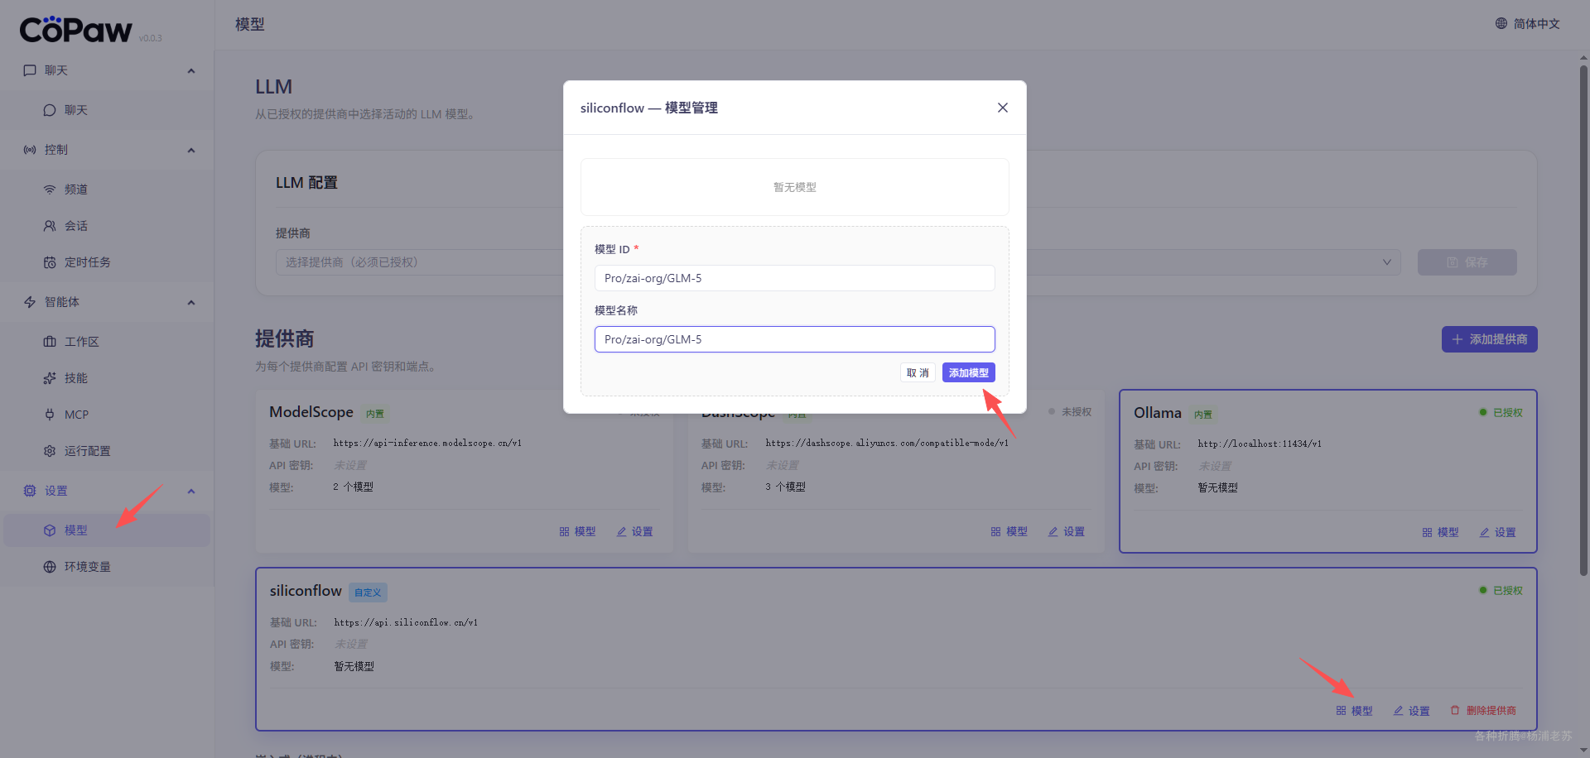1590x758 pixels.
Task: Open 会话 sessions people icon
Action: [x=50, y=226]
